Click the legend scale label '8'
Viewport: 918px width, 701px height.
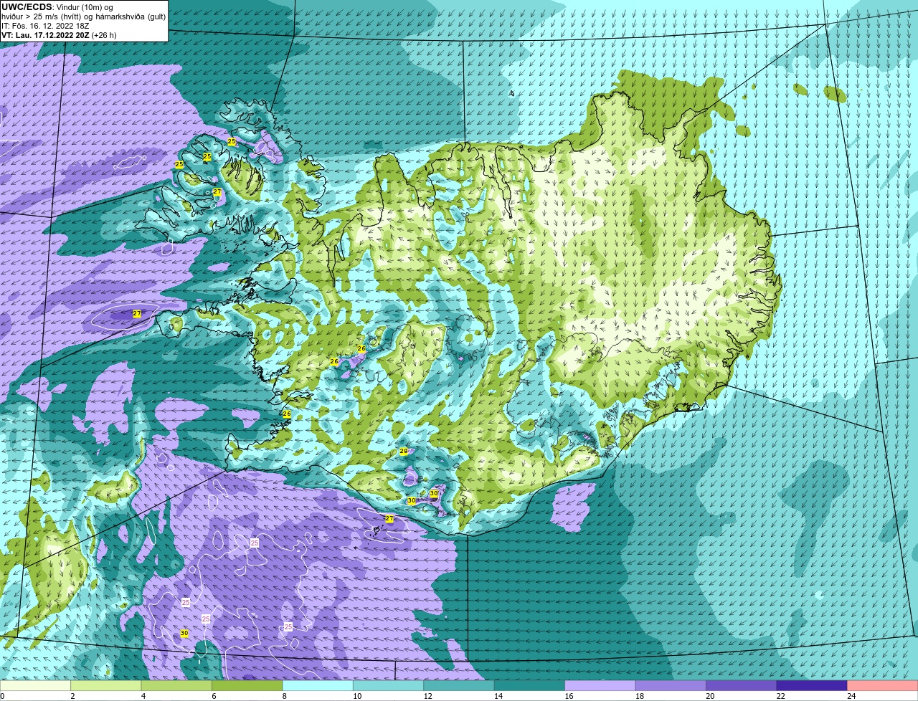(283, 695)
